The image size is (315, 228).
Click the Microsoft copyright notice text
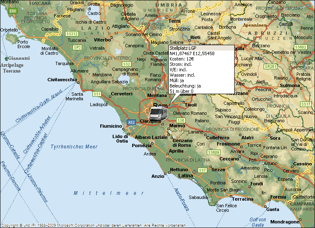94,226
